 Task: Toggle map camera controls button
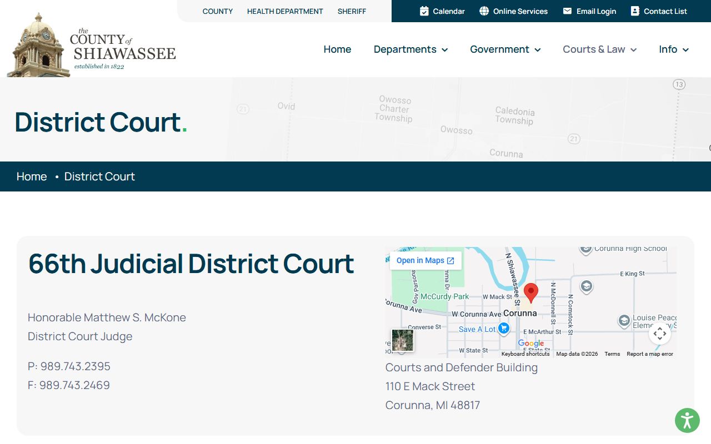click(660, 334)
